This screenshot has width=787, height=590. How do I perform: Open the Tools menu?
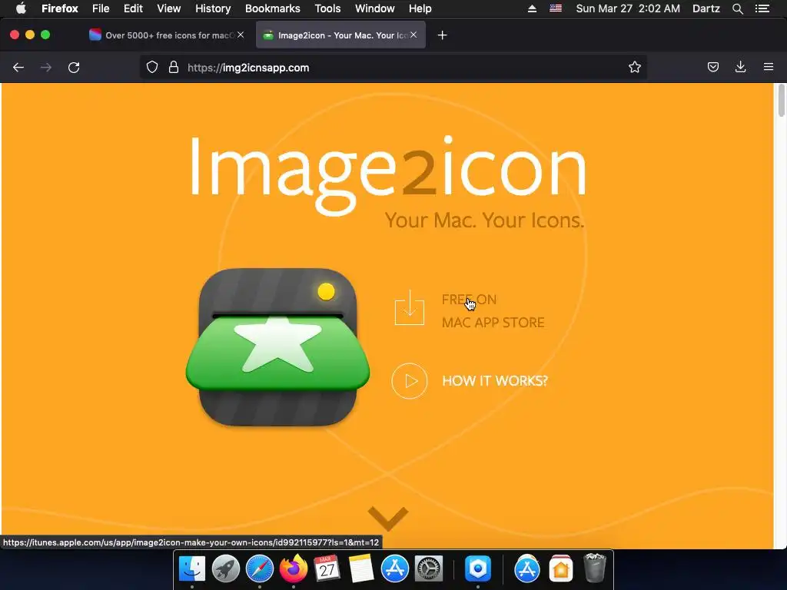coord(327,8)
